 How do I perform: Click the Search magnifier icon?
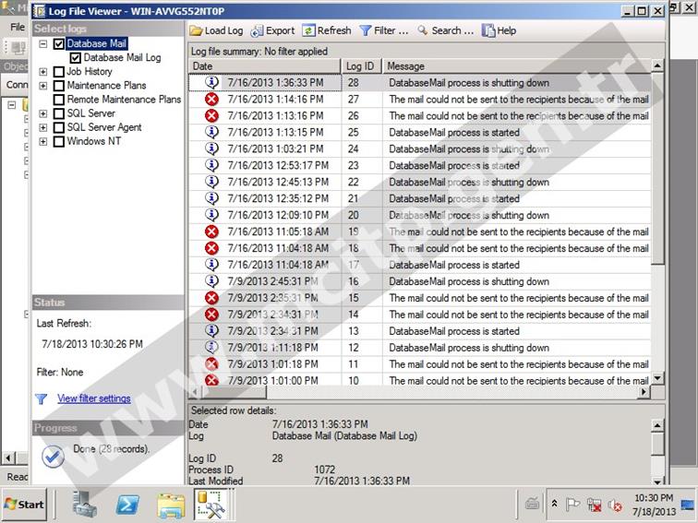(x=423, y=30)
